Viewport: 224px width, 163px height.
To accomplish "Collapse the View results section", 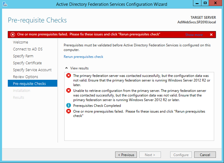I will [x=66, y=68].
